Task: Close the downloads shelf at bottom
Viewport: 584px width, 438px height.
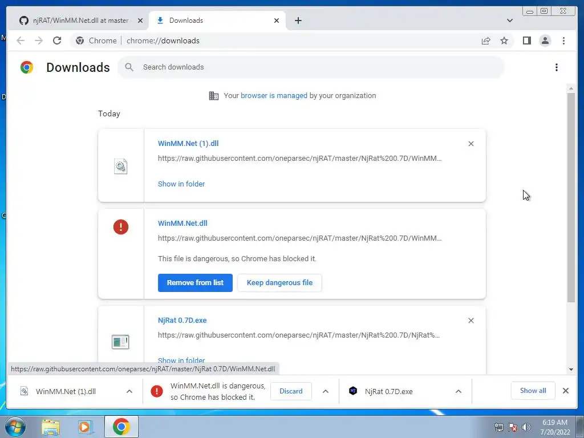Action: [x=565, y=391]
